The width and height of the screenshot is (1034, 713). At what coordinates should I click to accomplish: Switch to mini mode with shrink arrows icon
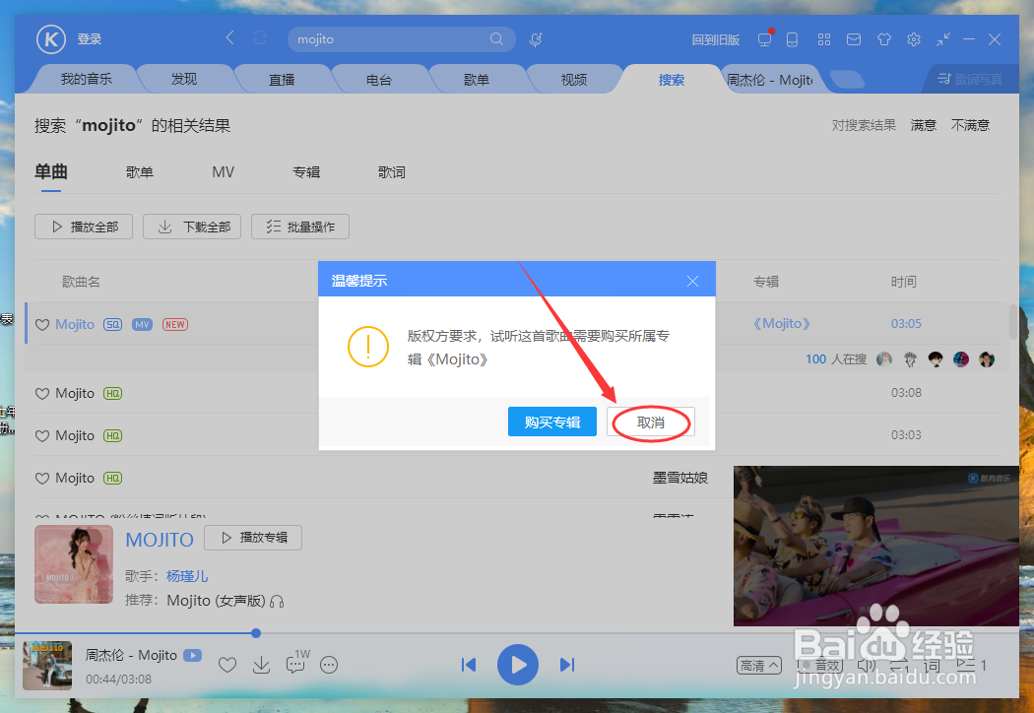(x=943, y=39)
